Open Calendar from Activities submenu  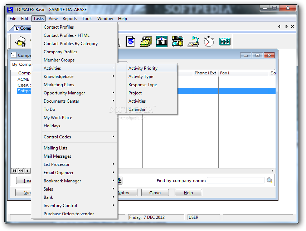tap(147, 109)
